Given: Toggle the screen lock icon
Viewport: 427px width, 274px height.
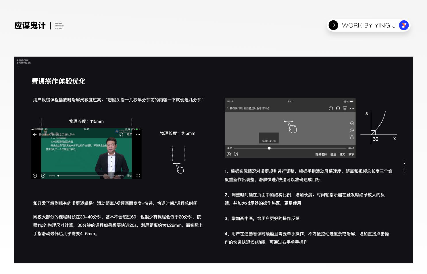Looking at the screenshot, I should (x=352, y=137).
